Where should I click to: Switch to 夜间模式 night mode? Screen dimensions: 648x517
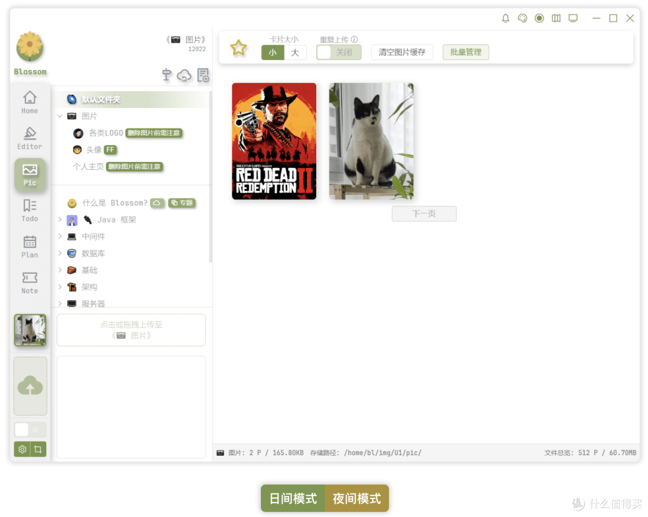coord(357,498)
